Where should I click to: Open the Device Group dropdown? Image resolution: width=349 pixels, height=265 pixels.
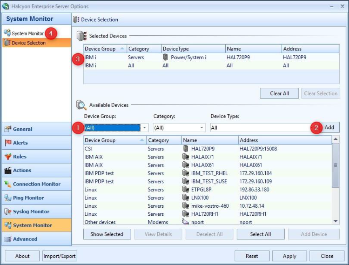click(145, 127)
